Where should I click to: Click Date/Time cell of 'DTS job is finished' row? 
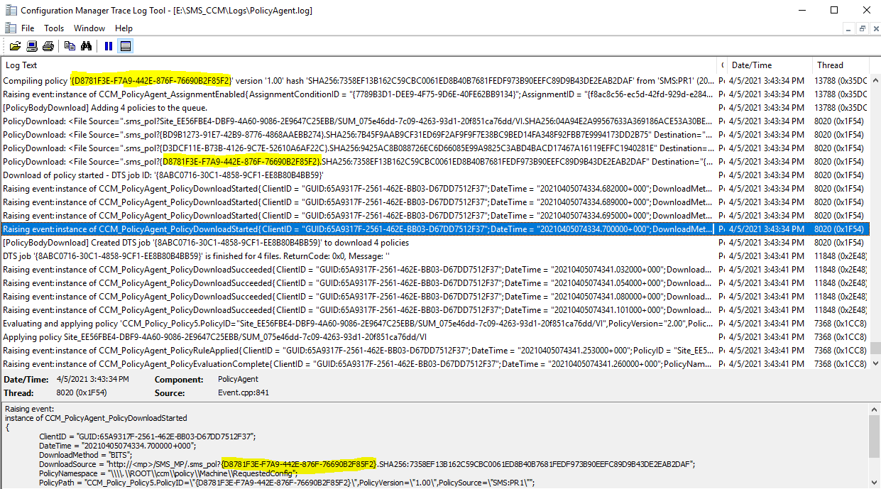tap(770, 256)
